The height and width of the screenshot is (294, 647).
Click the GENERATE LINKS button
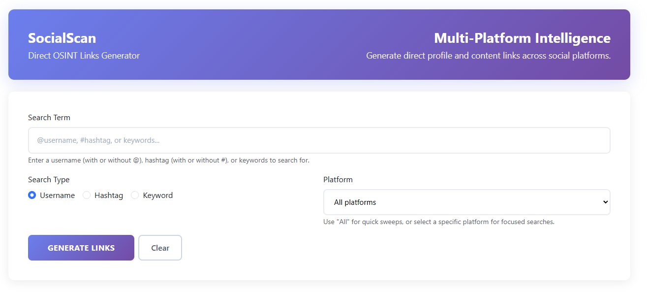[x=81, y=247]
